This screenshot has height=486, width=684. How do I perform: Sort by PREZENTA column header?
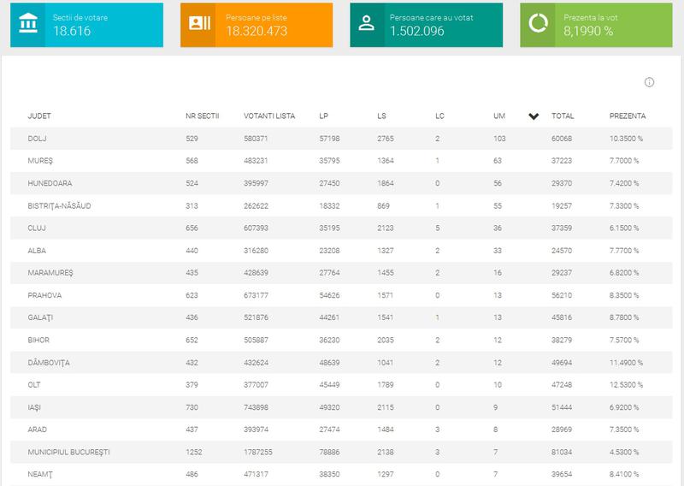pyautogui.click(x=628, y=116)
